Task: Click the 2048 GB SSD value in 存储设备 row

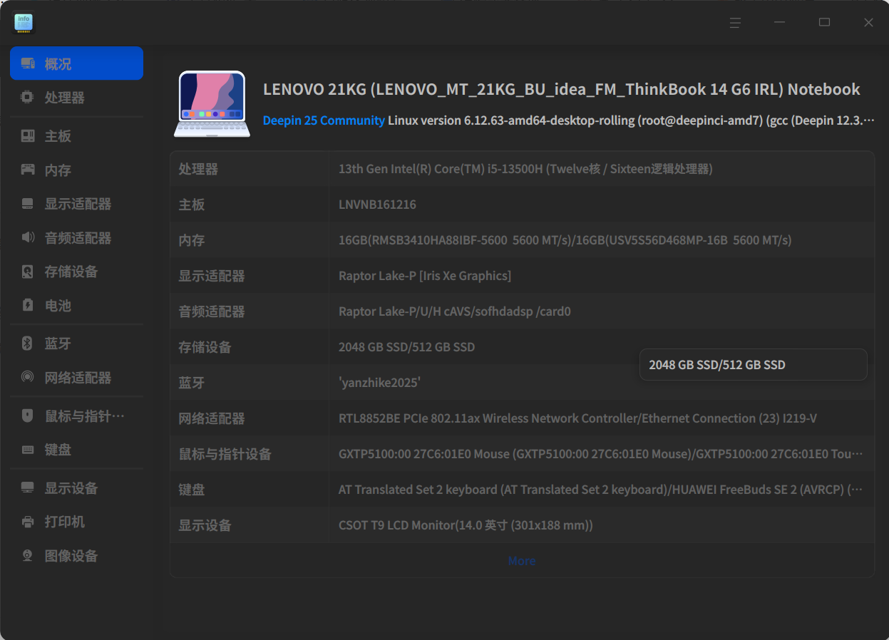Action: [x=406, y=347]
